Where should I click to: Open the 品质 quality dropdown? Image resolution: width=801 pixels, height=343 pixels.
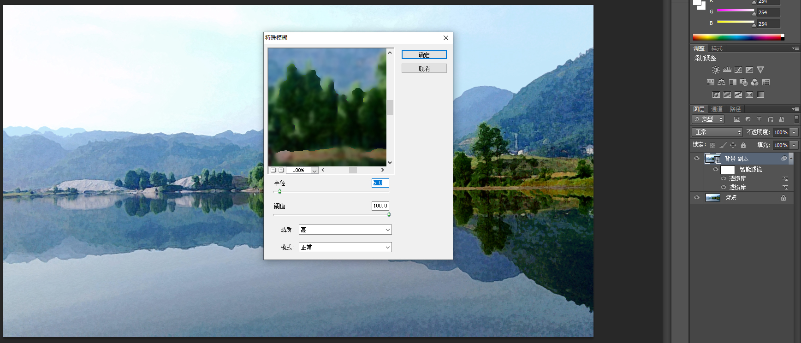point(345,230)
